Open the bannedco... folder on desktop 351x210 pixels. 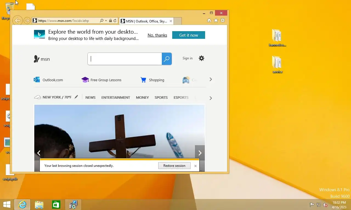point(277,38)
